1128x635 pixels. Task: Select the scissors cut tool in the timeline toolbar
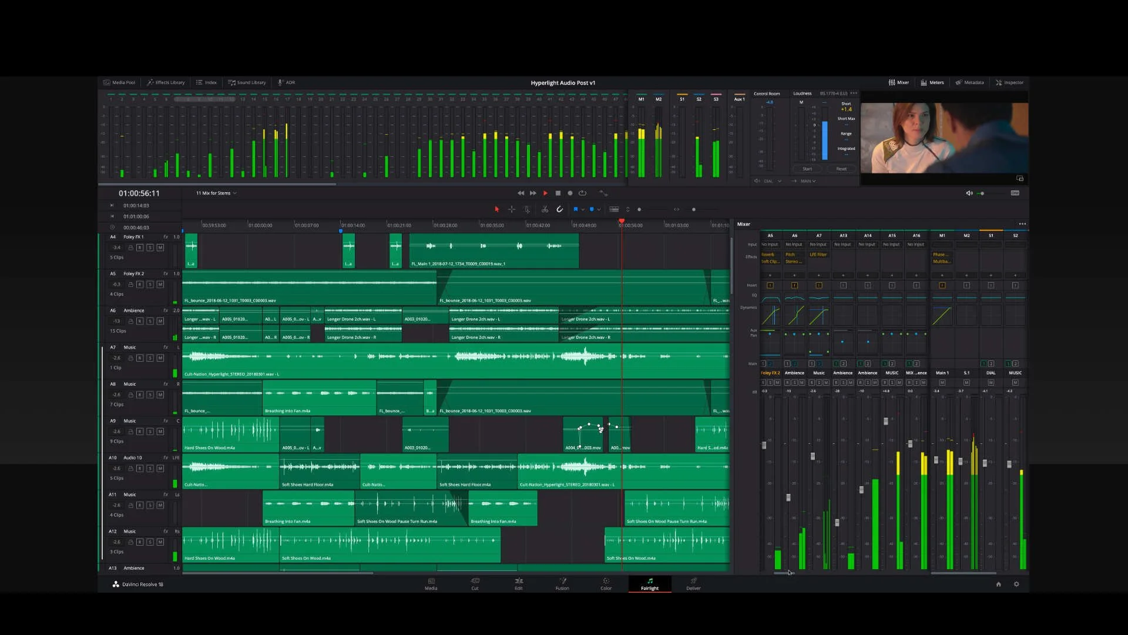[545, 209]
